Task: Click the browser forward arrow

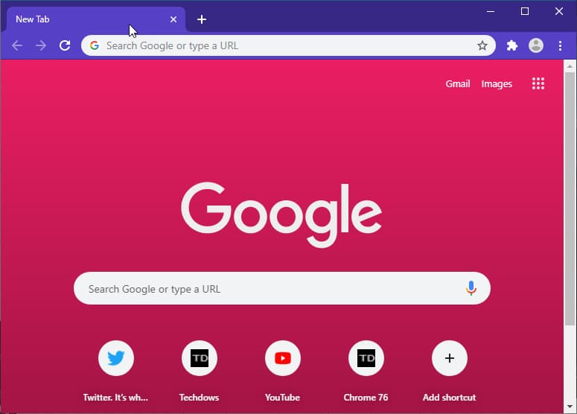Action: click(x=41, y=45)
